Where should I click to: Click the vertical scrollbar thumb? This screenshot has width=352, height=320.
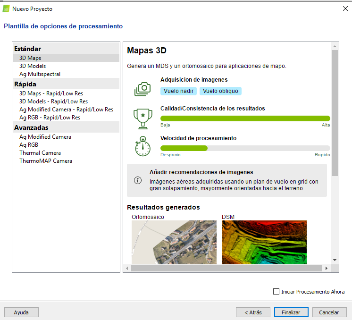[335, 113]
